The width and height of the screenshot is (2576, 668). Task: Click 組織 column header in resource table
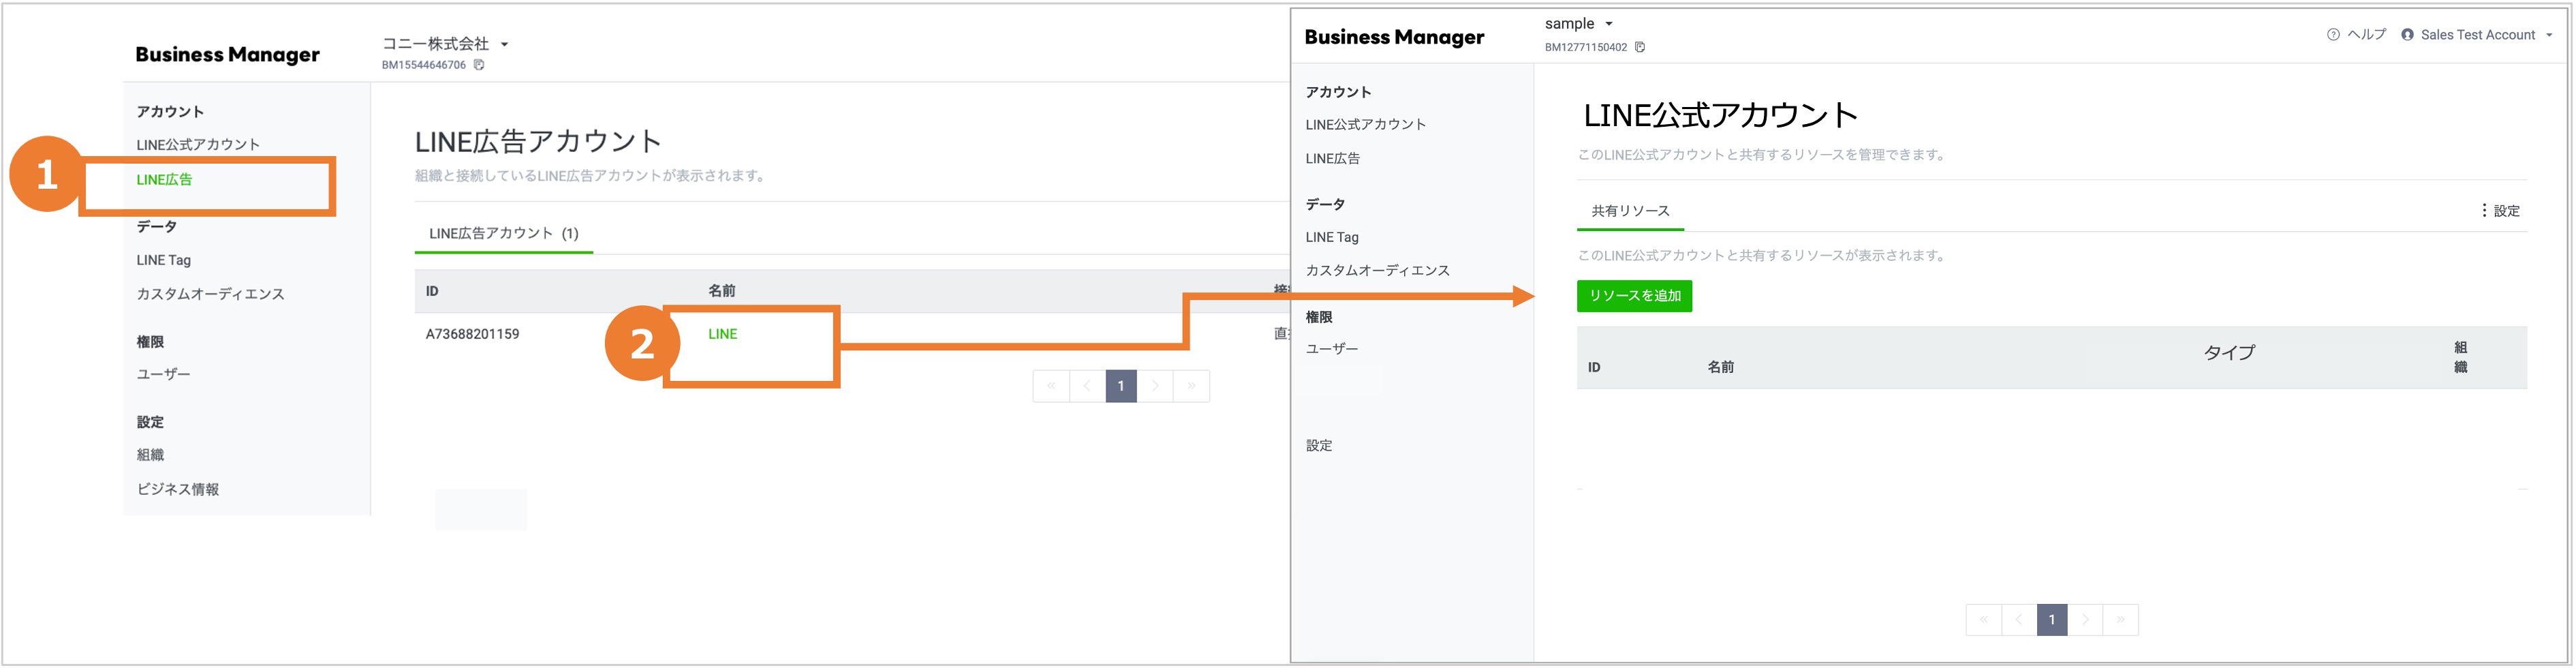point(2460,357)
